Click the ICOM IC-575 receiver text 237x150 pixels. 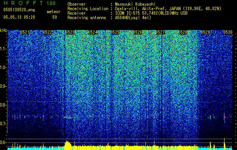151,13
